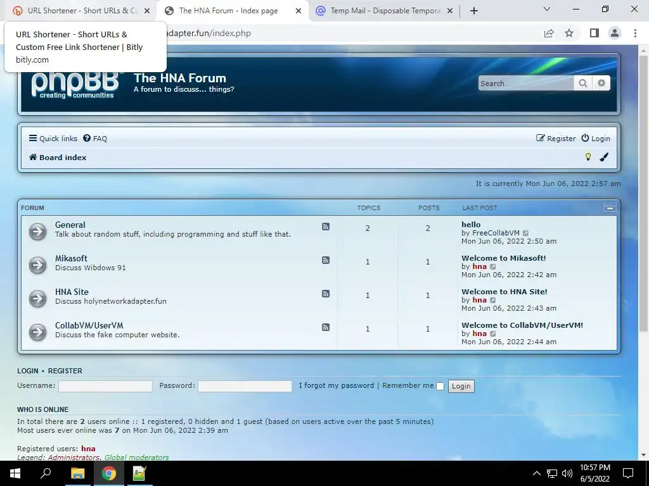
Task: Click Login in the navigation bar
Action: [596, 139]
